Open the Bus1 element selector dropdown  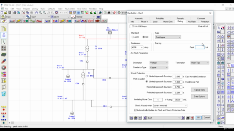(x=164, y=118)
